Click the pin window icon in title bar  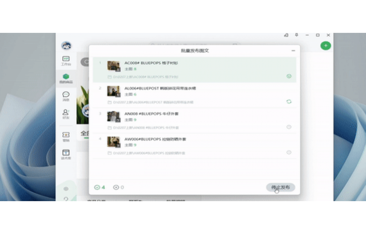296,35
